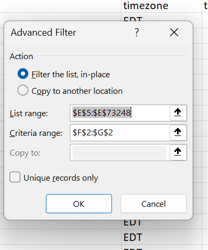Viewport: 208px width, 250px height.
Task: Select the fully visible EDT cell below dialog
Action: click(x=162, y=237)
